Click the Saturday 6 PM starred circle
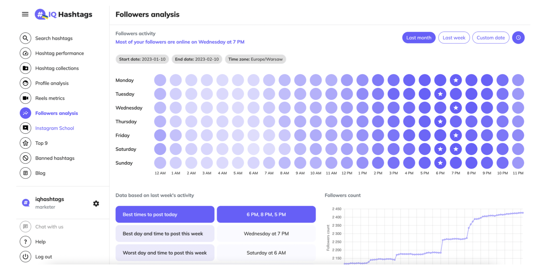 click(440, 149)
